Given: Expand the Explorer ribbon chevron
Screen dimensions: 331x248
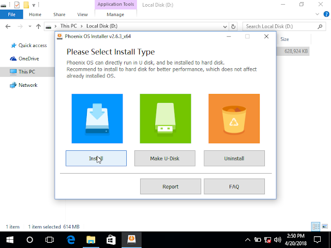Looking at the screenshot, I should [x=317, y=14].
